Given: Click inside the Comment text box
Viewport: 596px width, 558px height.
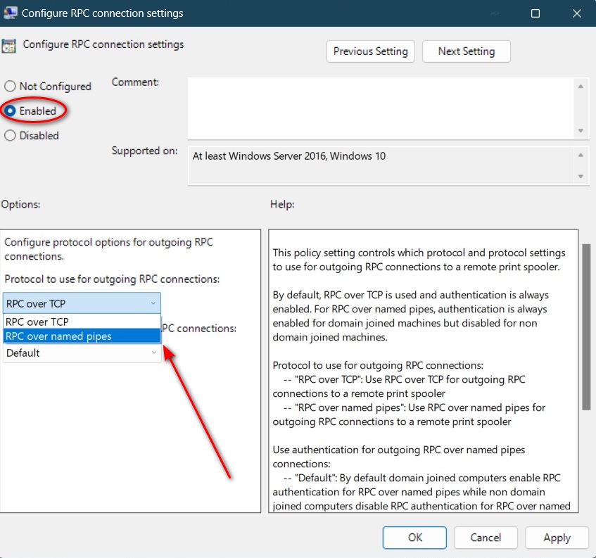Looking at the screenshot, I should coord(380,106).
